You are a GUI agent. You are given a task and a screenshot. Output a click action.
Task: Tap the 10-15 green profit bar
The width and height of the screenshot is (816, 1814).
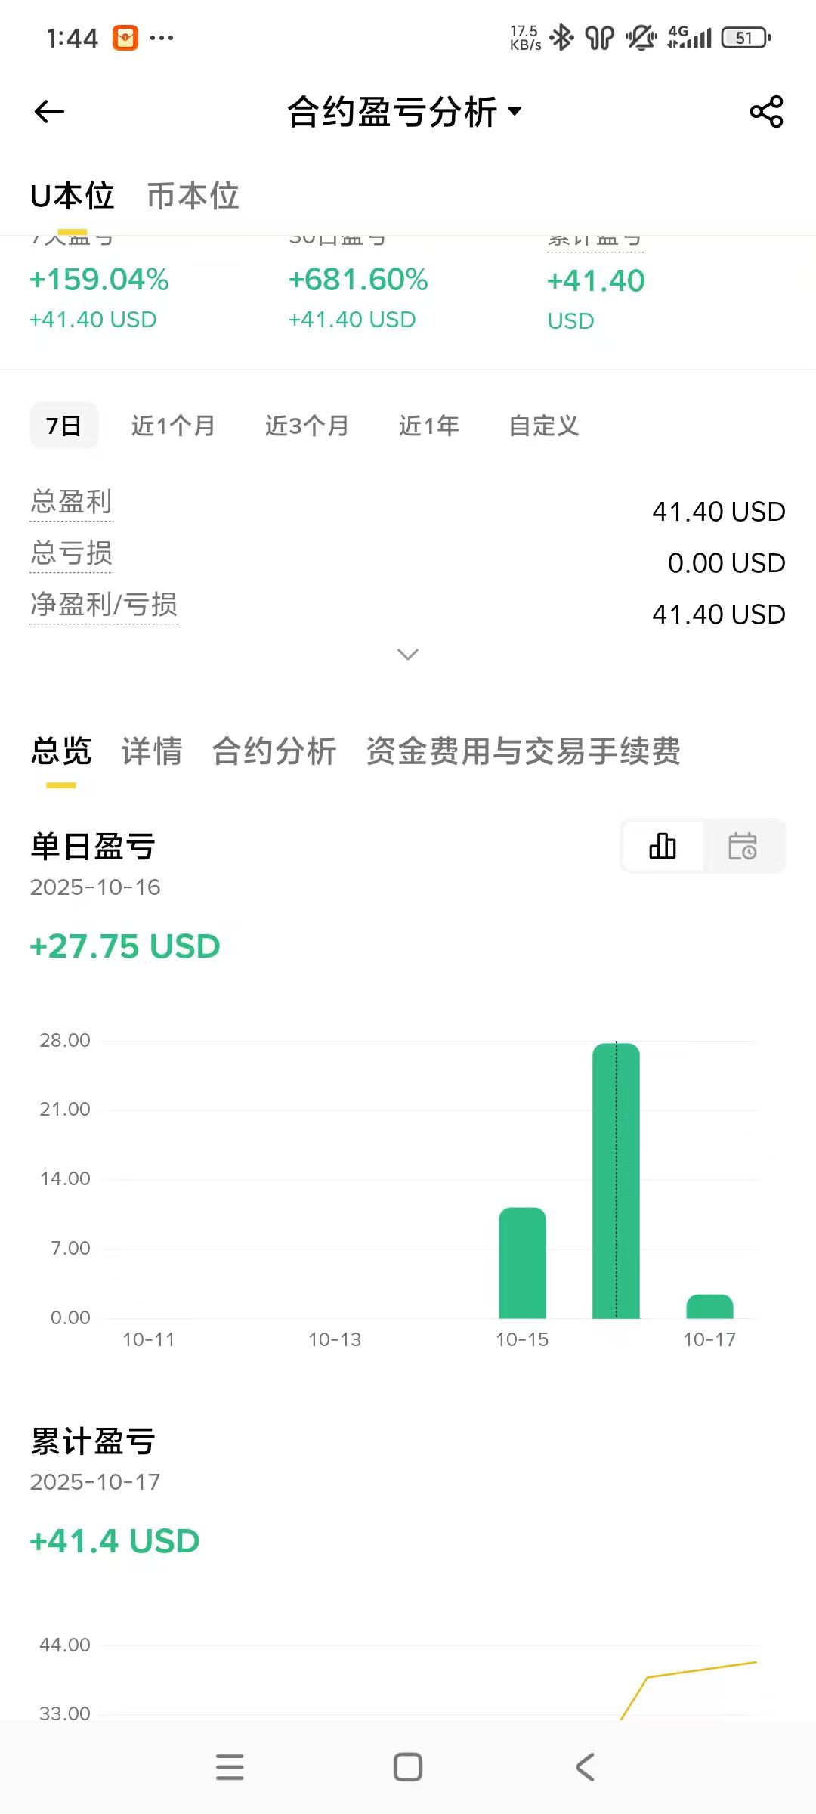[x=522, y=1262]
